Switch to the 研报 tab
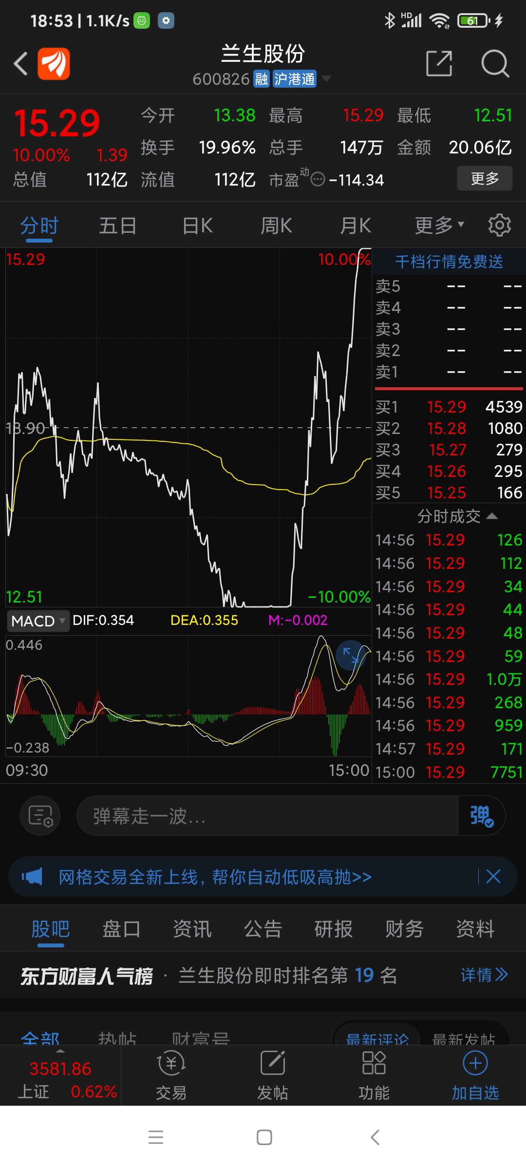The height and width of the screenshot is (1169, 526). click(x=334, y=929)
